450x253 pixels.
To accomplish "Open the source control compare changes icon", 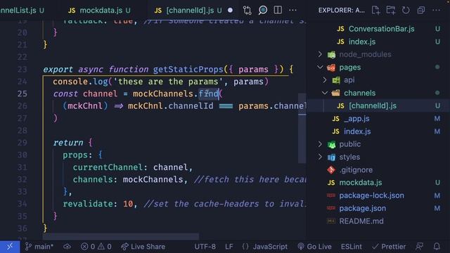I will tap(247, 11).
